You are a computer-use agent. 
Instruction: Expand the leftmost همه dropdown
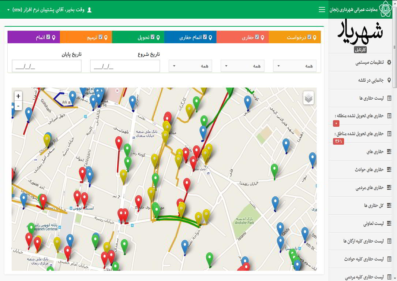click(190, 66)
